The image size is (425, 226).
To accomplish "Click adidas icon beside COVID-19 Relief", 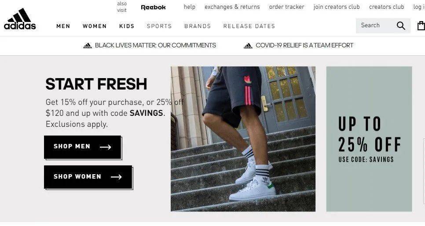I will click(248, 46).
